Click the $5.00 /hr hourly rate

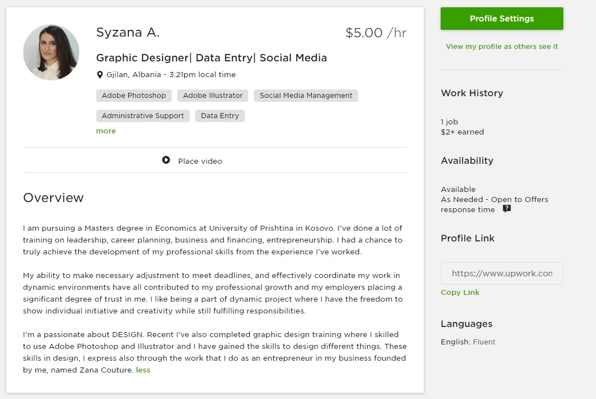pos(376,33)
